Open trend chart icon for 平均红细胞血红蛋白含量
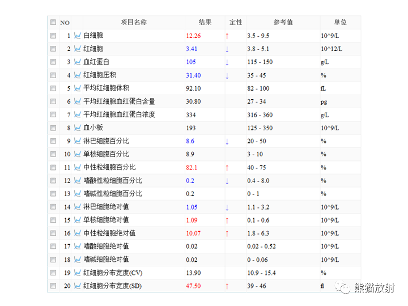This screenshot has height=306, width=408. [77, 101]
